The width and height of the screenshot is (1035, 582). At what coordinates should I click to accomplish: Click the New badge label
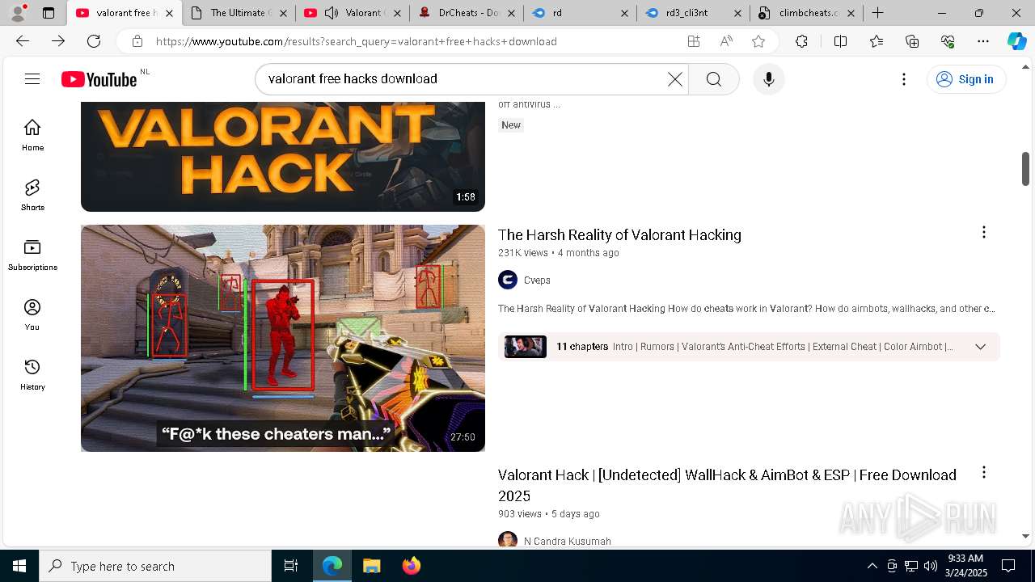click(x=511, y=125)
